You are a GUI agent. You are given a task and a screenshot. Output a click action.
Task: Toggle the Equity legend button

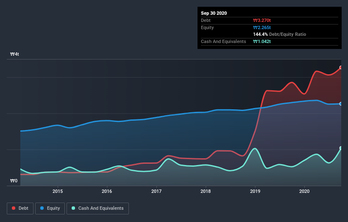50,208
